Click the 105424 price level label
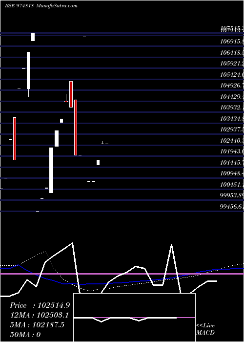 [x=232, y=74]
